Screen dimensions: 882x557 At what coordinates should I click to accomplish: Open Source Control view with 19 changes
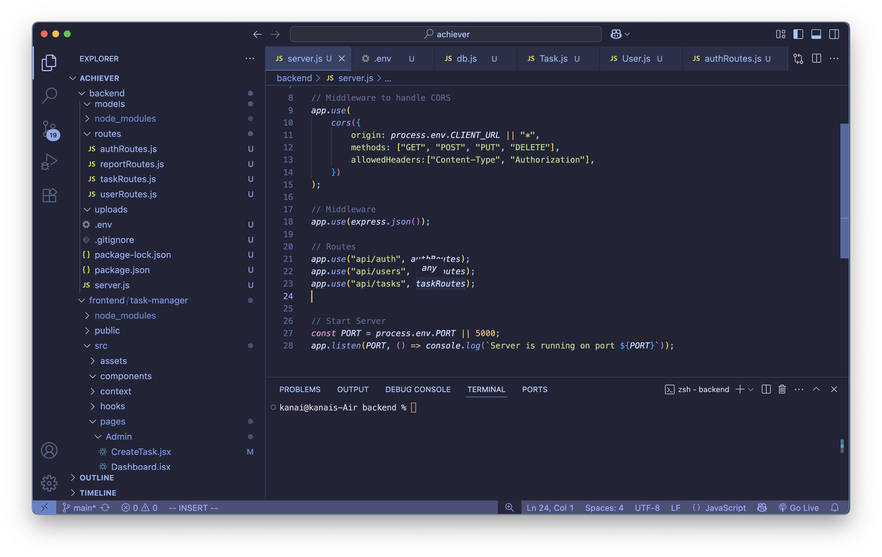click(49, 129)
